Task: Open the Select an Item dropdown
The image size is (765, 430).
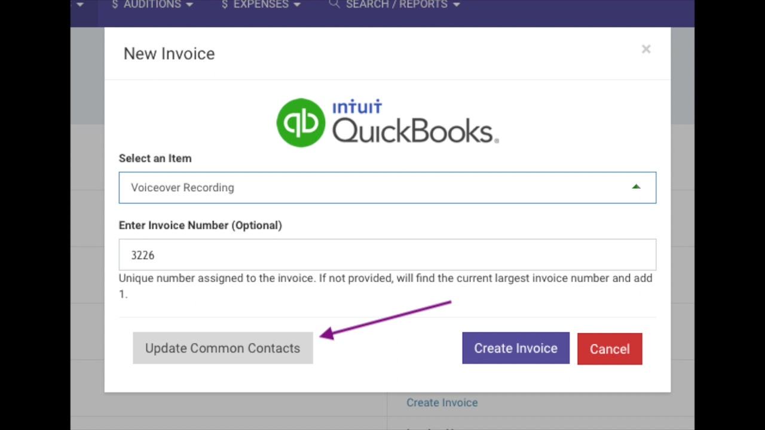Action: pos(387,188)
